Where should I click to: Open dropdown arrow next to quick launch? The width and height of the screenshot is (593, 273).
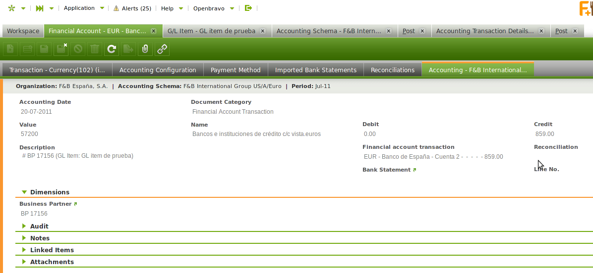[x=52, y=8]
